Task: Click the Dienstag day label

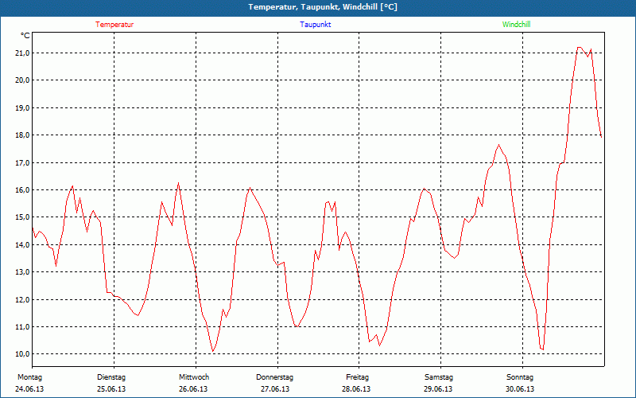Action: coord(111,377)
